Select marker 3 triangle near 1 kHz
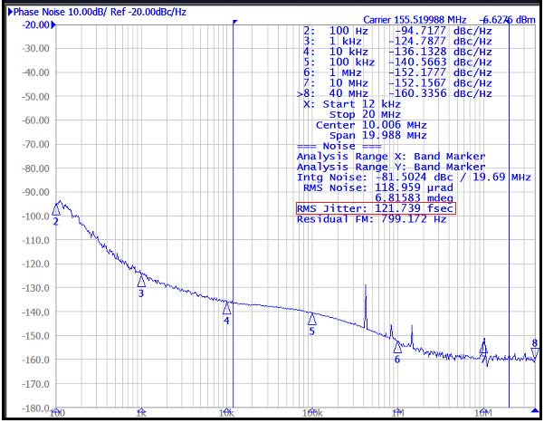Screen dimensions: 544x423 click(141, 281)
